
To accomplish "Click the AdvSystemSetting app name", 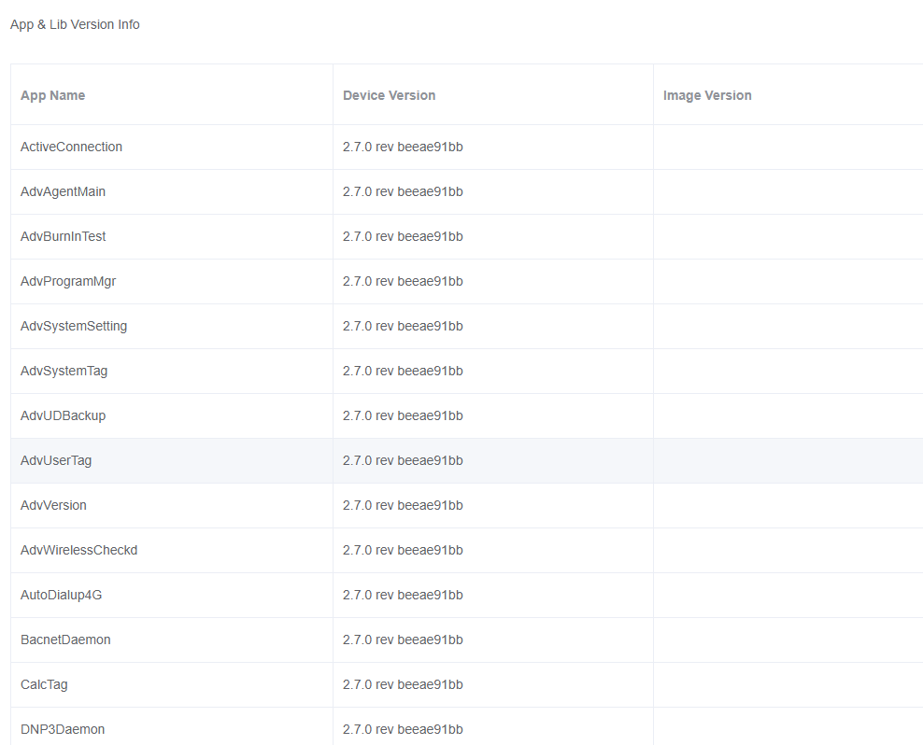I will [74, 326].
